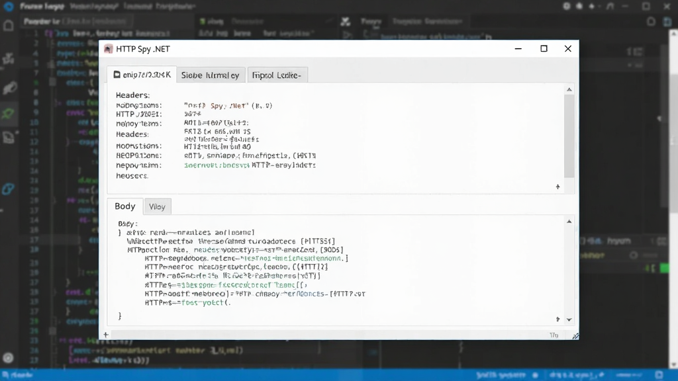Click the sparkle icon in editor top-right toolbar
Viewport: 678px width, 381px height.
click(591, 6)
